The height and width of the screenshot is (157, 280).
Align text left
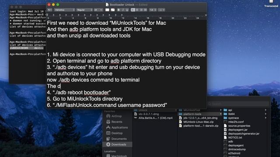pos(133,10)
